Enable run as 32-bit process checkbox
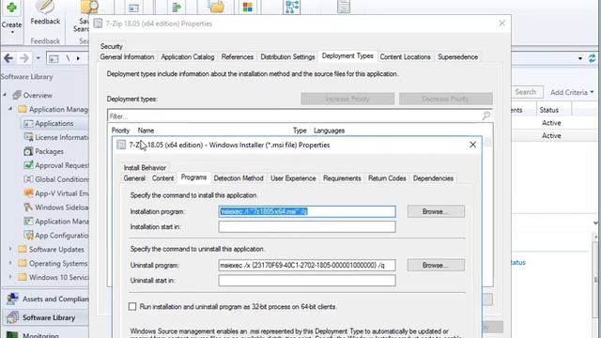Viewport: 601px width, 338px height. [x=132, y=307]
